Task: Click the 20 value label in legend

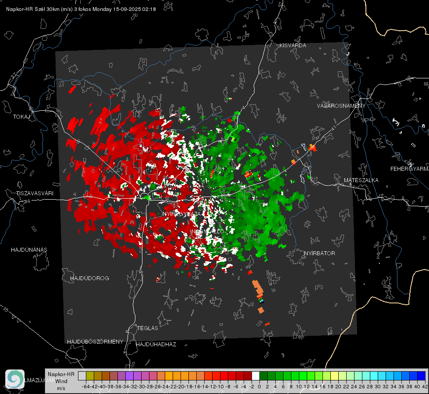Action: (x=338, y=387)
